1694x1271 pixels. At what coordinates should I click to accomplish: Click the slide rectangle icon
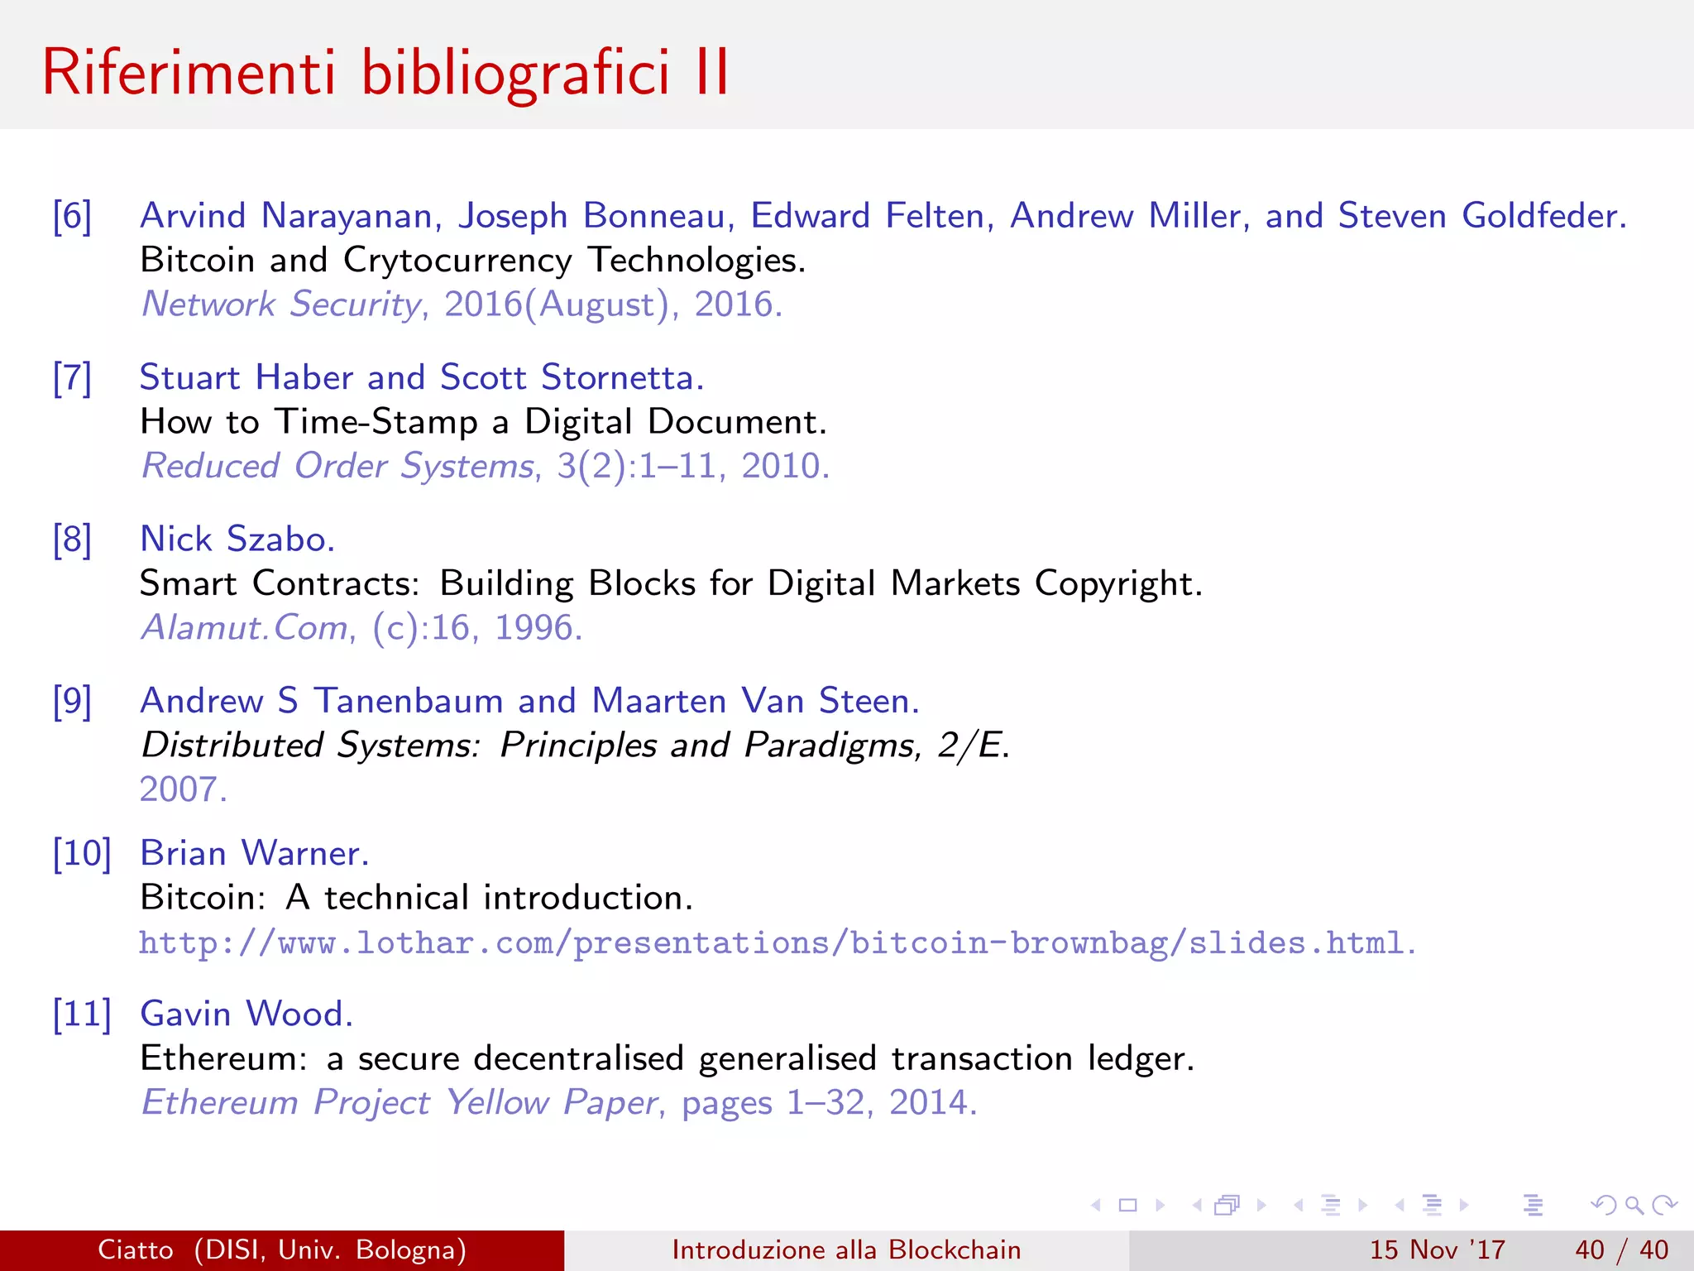pos(1127,1206)
